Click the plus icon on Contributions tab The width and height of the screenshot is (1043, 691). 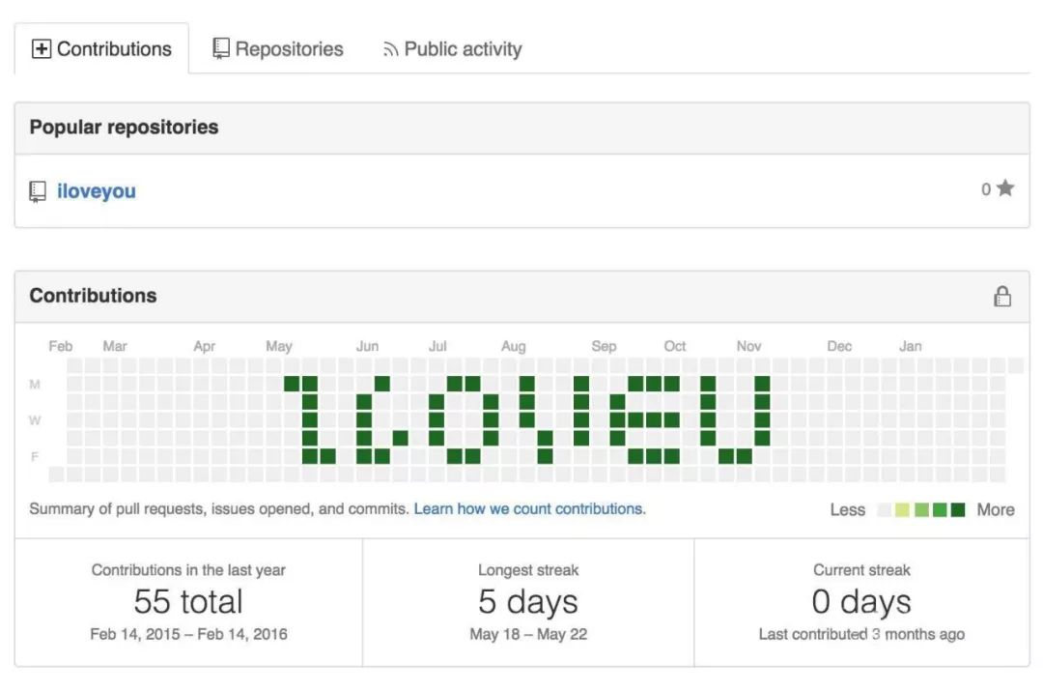42,49
